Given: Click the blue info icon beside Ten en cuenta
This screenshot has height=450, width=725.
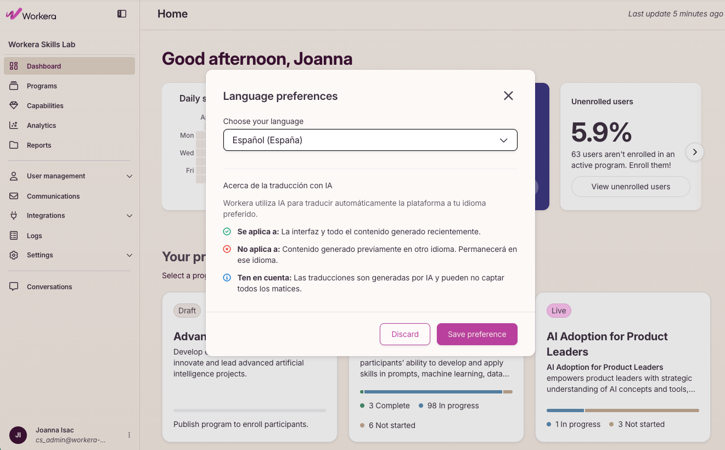Looking at the screenshot, I should 227,278.
